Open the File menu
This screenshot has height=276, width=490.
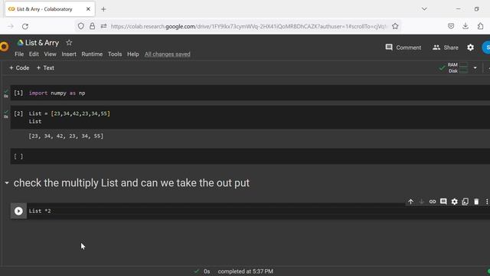[x=19, y=54]
